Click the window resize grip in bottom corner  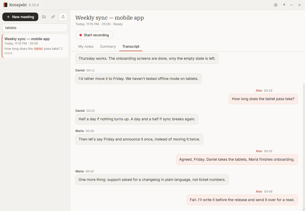pyautogui.click(x=303, y=209)
